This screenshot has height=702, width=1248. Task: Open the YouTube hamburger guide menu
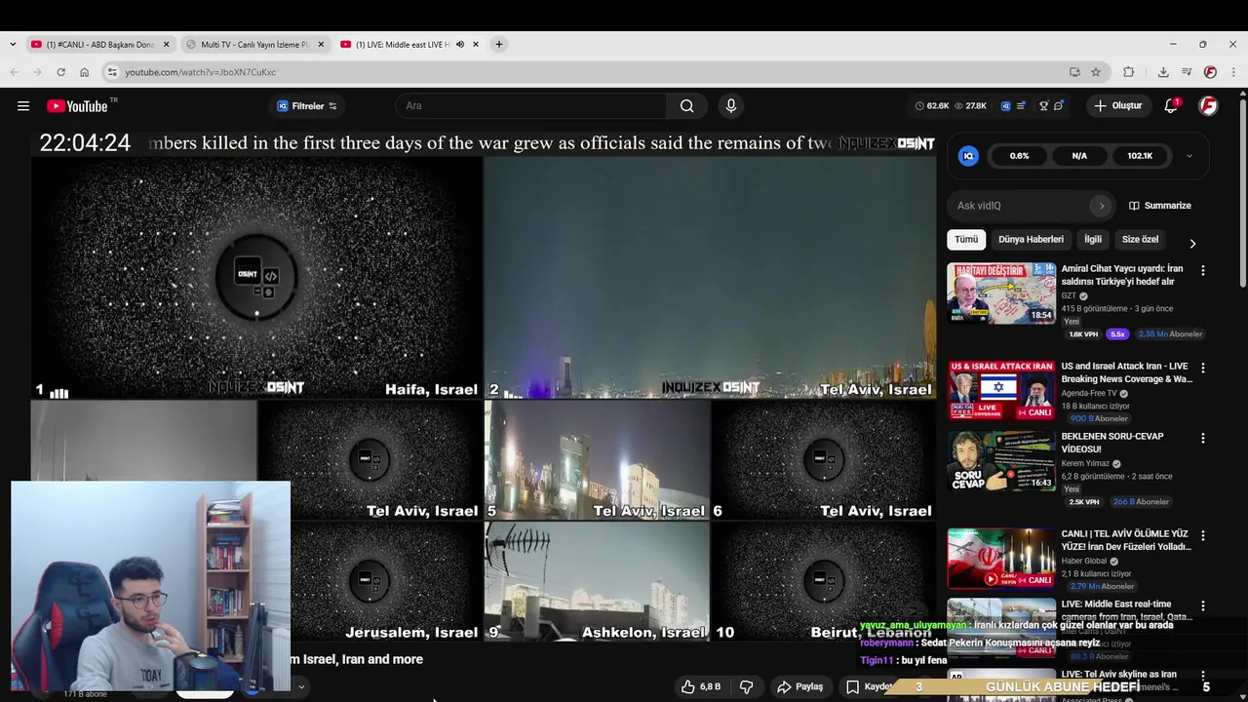[x=23, y=106]
